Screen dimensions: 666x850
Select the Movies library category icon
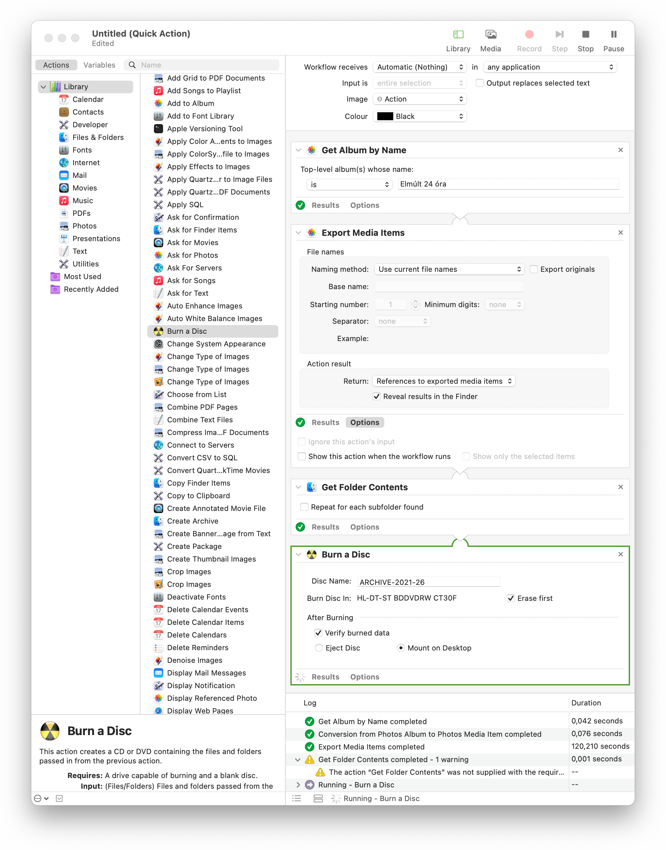(64, 188)
